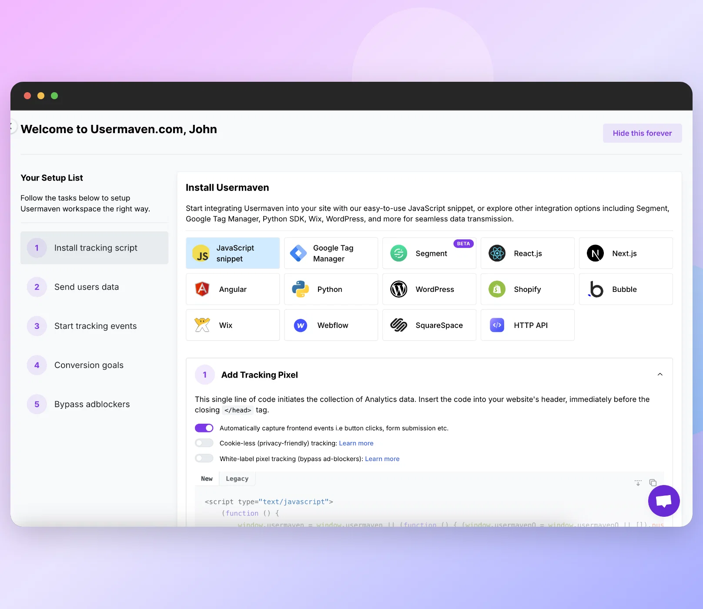
Task: Select the Shopify bag icon
Action: [x=497, y=289]
